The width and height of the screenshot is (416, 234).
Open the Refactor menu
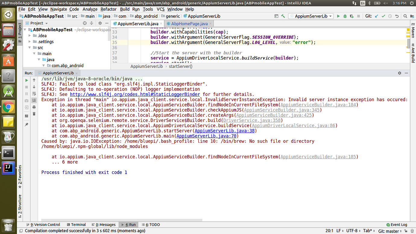109,9
